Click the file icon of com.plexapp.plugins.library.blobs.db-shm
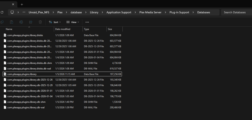Screen dimensions: 252x120 [5, 63]
